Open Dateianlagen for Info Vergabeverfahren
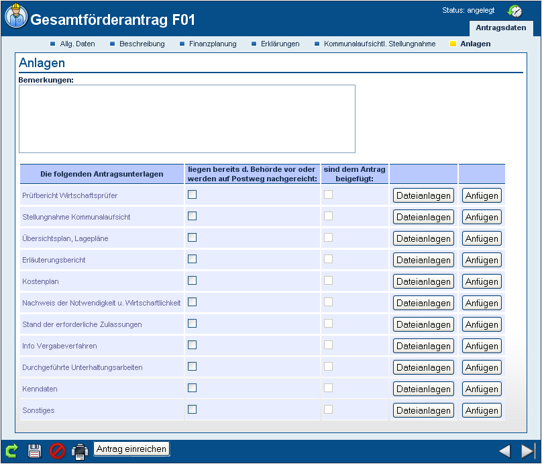Screen dimensions: 542x464 (x=423, y=346)
